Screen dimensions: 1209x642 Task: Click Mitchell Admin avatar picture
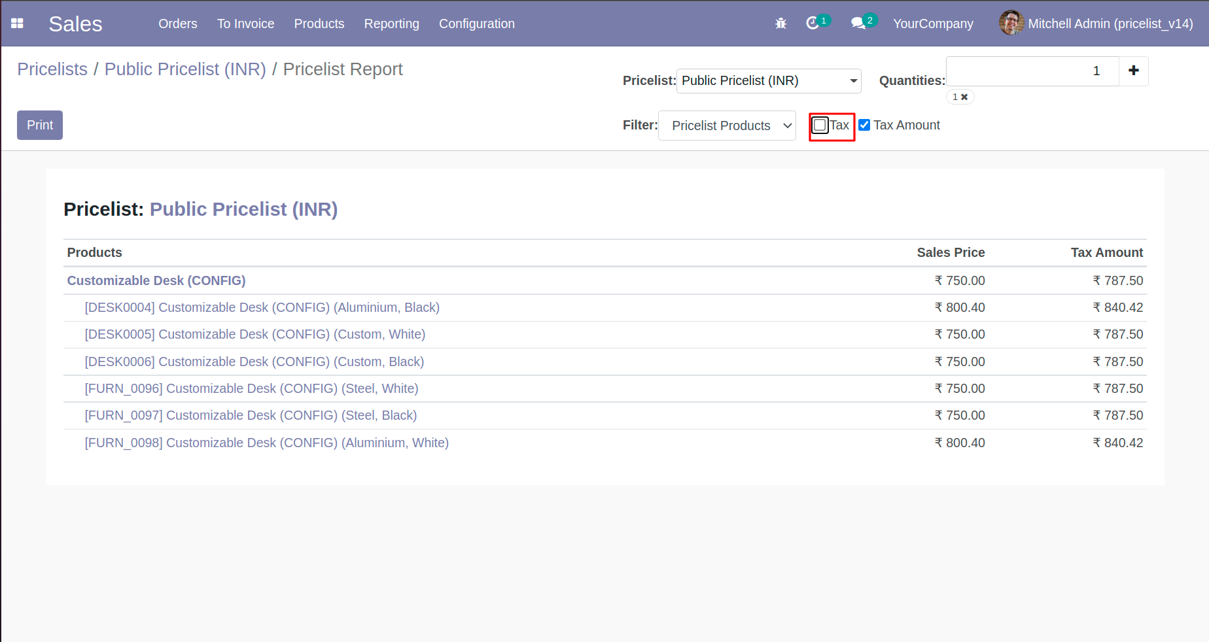coord(1011,23)
